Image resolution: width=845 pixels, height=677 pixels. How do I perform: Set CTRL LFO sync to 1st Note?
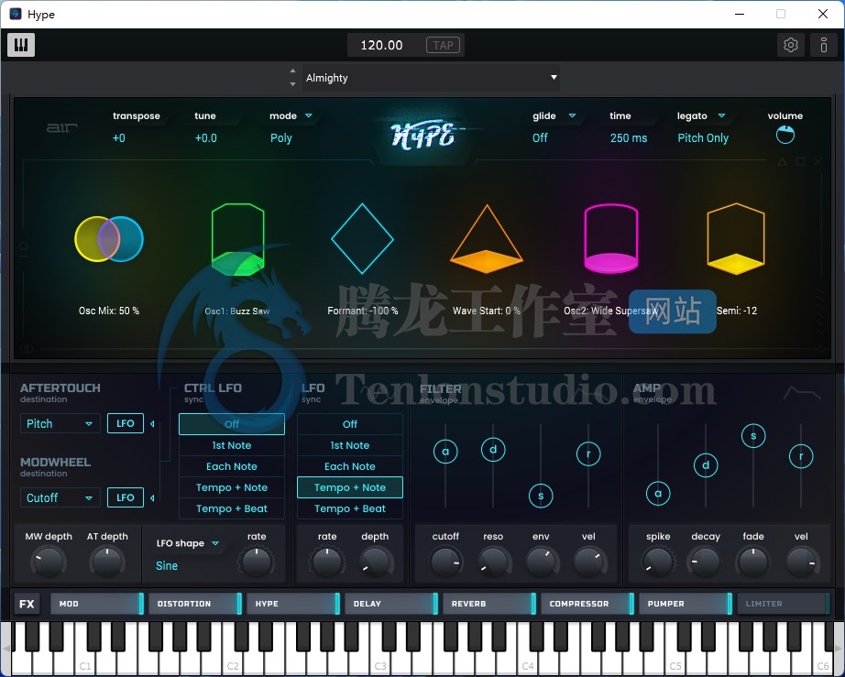pyautogui.click(x=232, y=445)
